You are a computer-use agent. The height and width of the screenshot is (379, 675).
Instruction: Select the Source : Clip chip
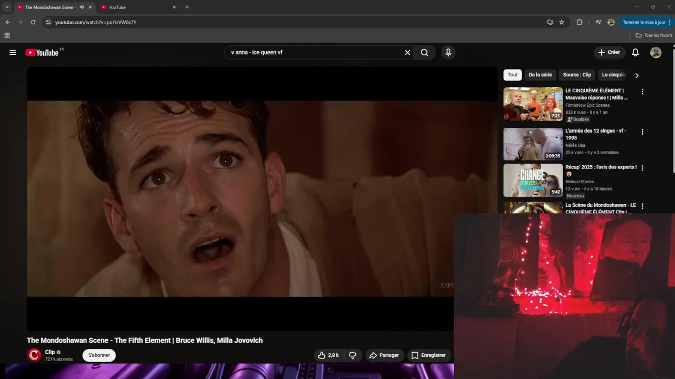click(577, 75)
